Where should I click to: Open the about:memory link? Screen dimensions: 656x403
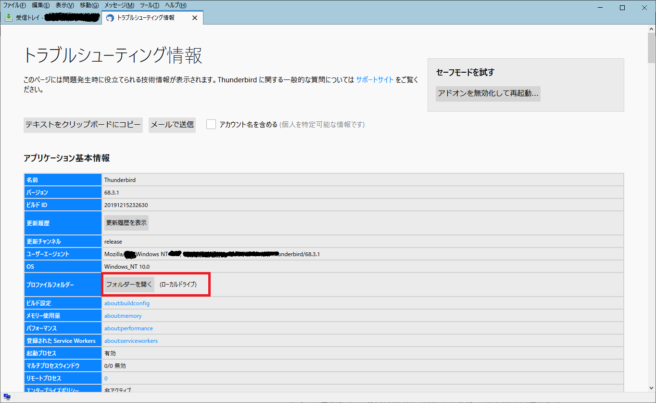(x=123, y=316)
